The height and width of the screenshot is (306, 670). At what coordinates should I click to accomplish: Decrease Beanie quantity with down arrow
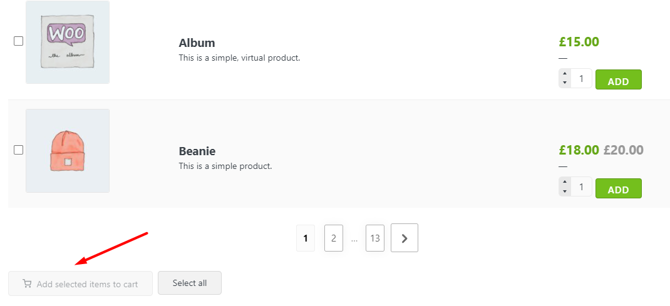565,191
